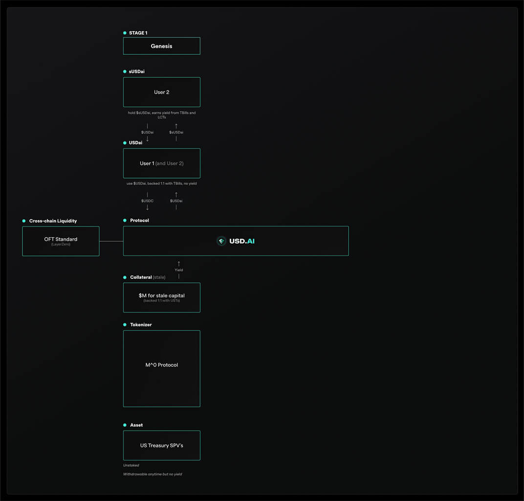Image resolution: width=524 pixels, height=501 pixels.
Task: Click the "Collateral (stale)" label
Action: (148, 277)
